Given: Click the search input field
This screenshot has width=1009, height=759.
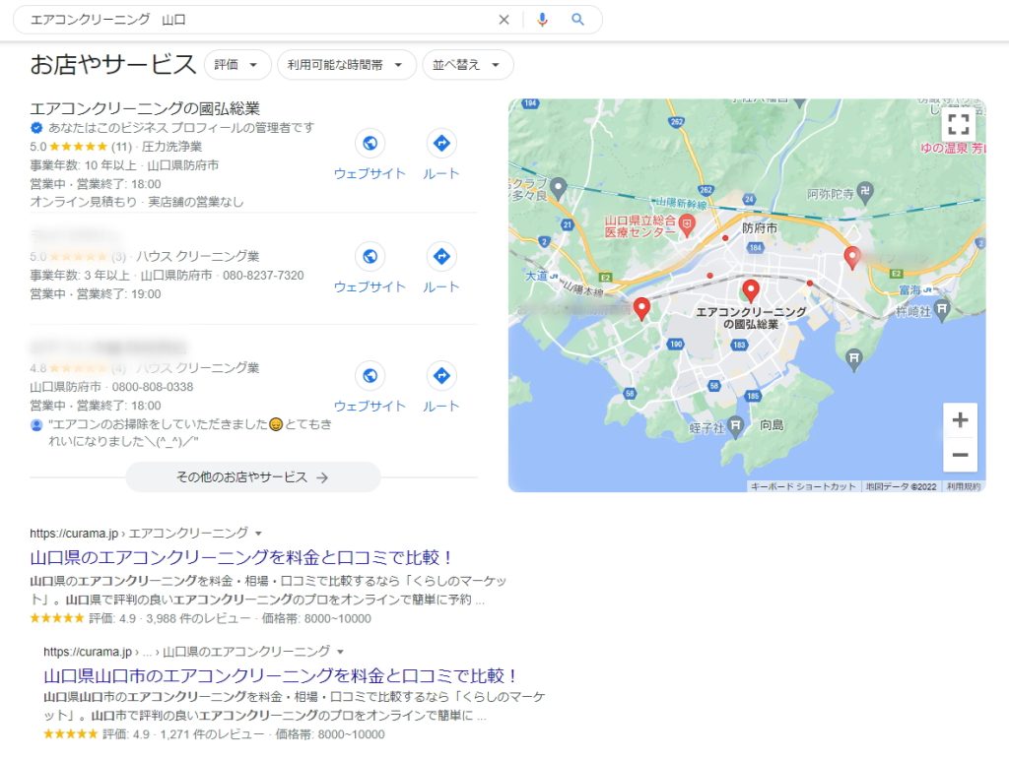Looking at the screenshot, I should pyautogui.click(x=257, y=20).
